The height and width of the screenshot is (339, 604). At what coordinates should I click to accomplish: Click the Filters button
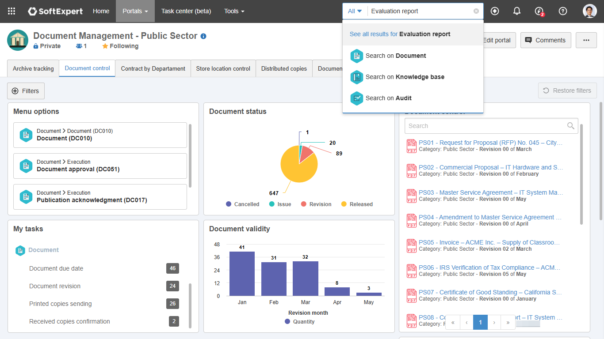tap(26, 91)
